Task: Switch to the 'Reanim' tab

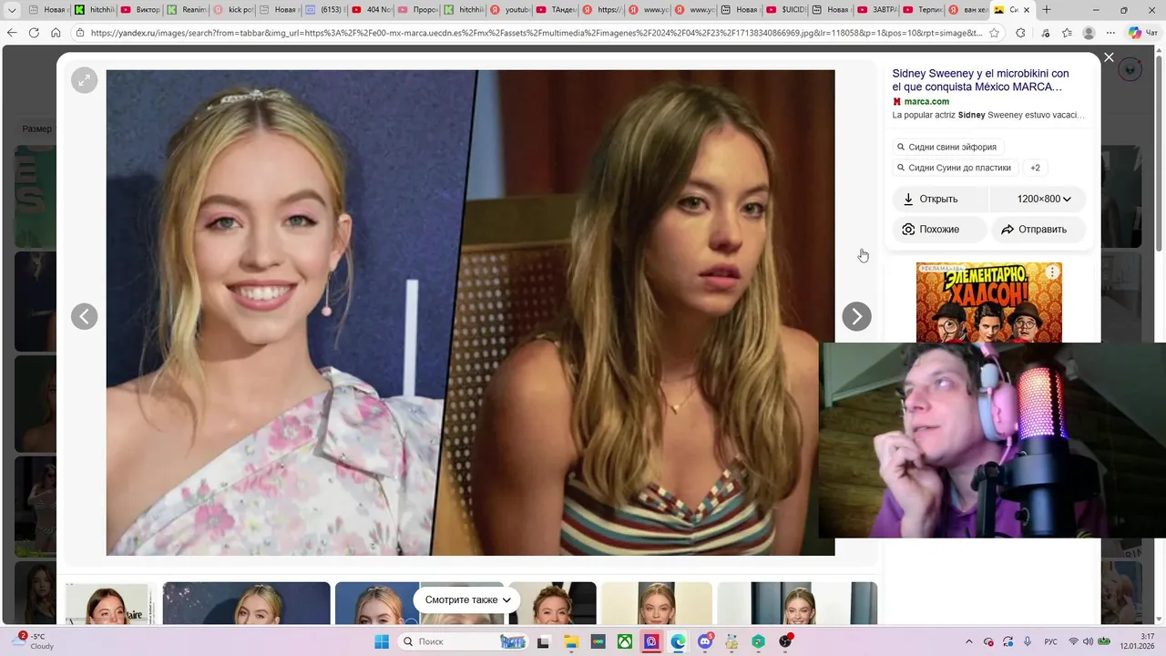Action: (186, 10)
